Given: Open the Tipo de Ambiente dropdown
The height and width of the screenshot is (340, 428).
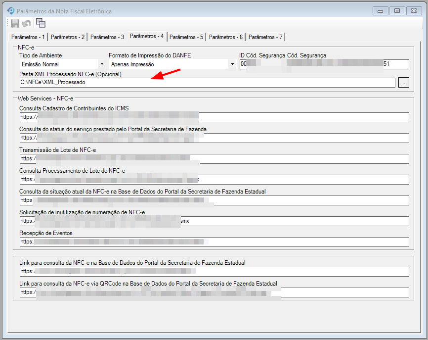Looking at the screenshot, I should tap(102, 64).
